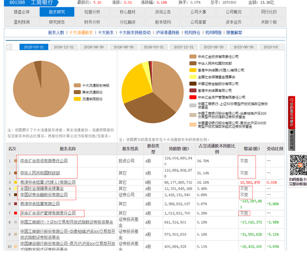This screenshot has height=256, width=307.
Task: Select the 2024-03-31 date tab
Action: (x=153, y=47)
